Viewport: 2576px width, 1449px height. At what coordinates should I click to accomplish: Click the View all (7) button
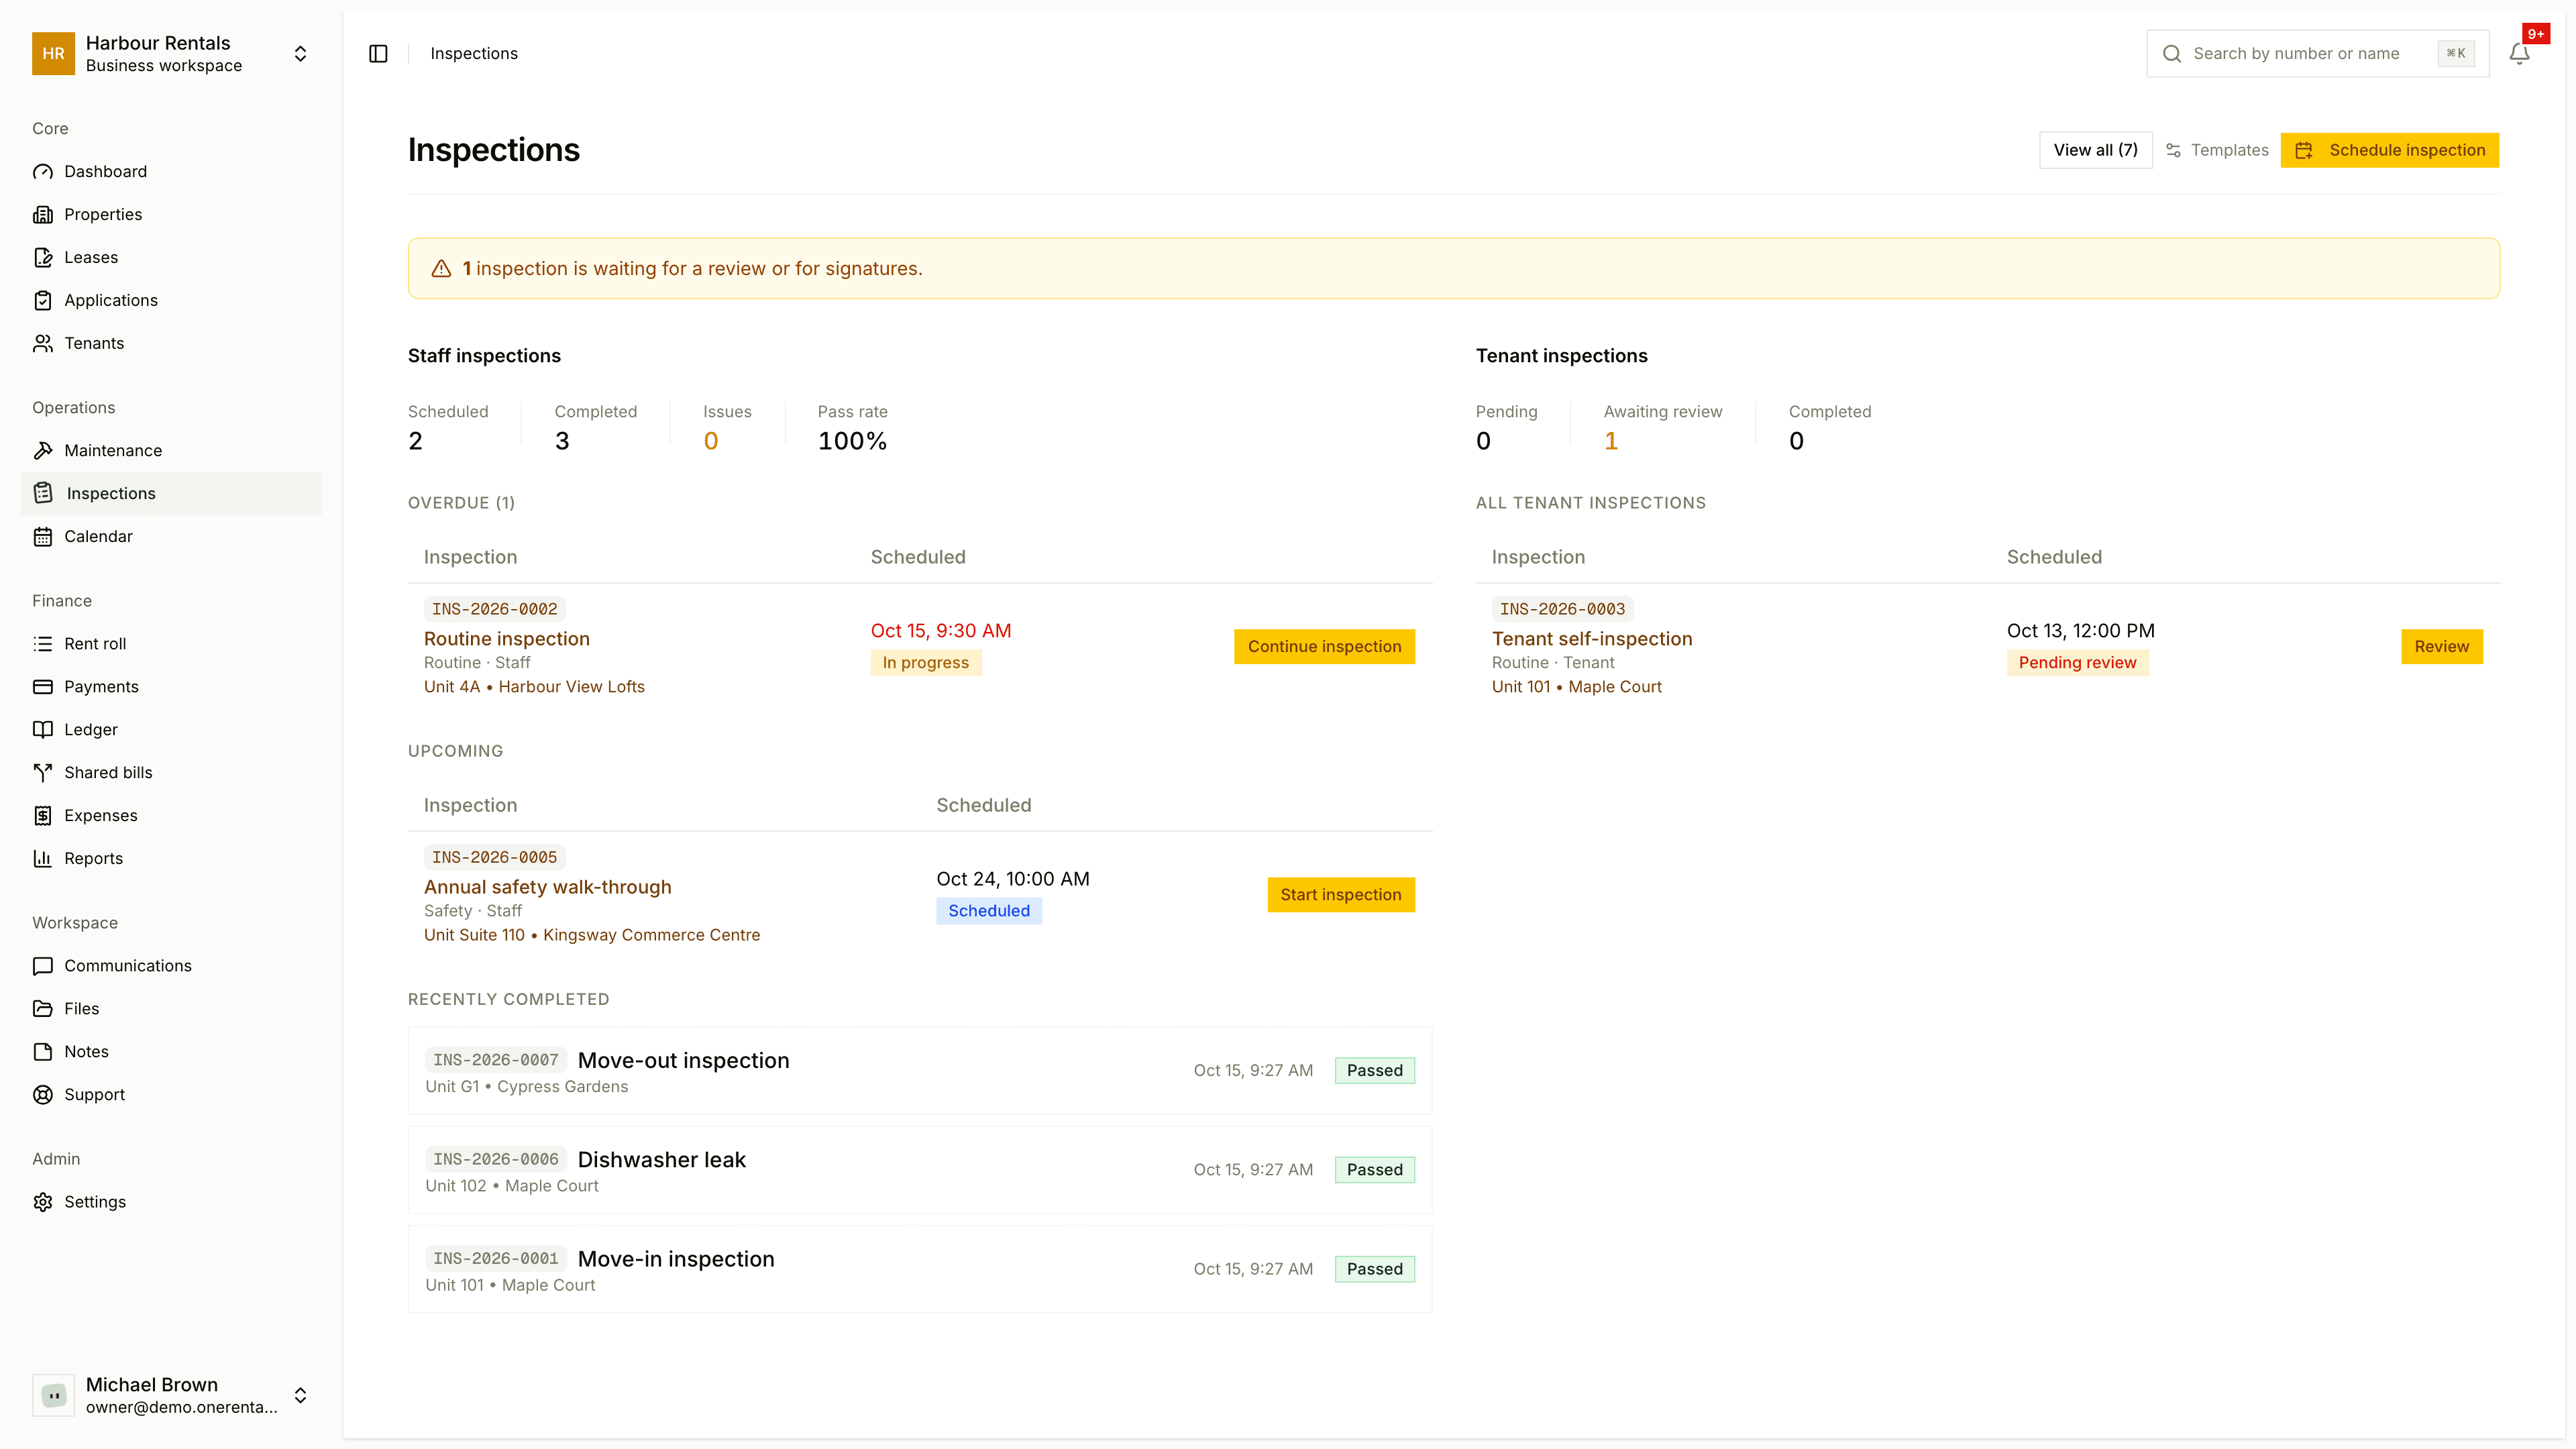(x=2095, y=150)
